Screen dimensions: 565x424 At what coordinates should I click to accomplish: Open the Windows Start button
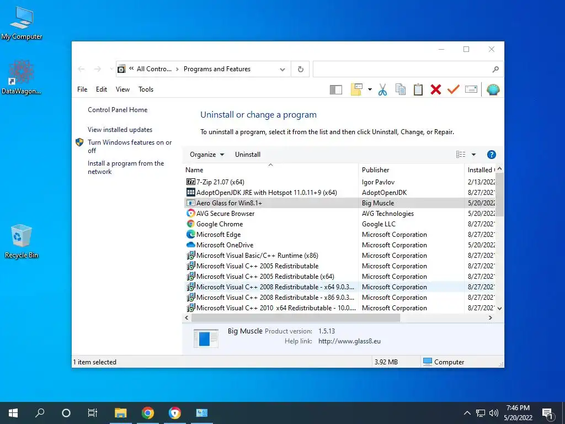pyautogui.click(x=13, y=413)
